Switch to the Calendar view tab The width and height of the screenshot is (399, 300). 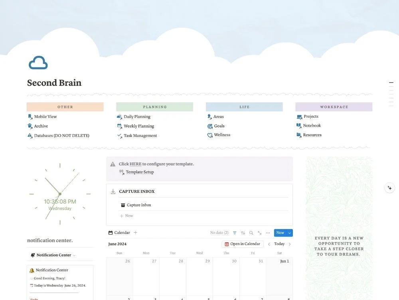point(119,233)
